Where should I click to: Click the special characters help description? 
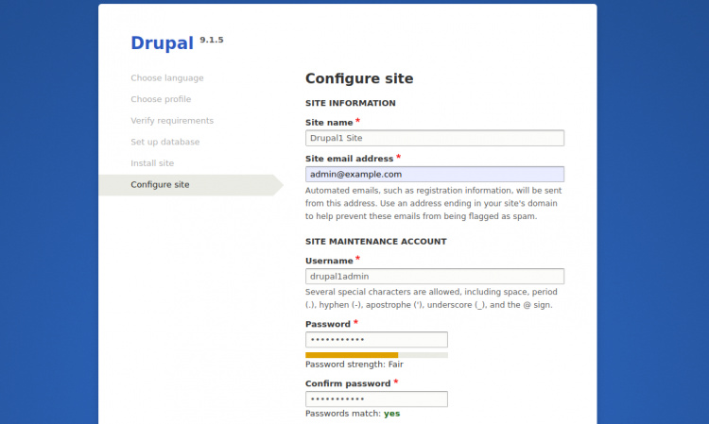coord(431,298)
